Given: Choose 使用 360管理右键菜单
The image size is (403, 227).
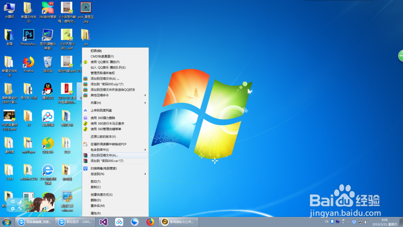Looking at the screenshot, I should [115, 129].
